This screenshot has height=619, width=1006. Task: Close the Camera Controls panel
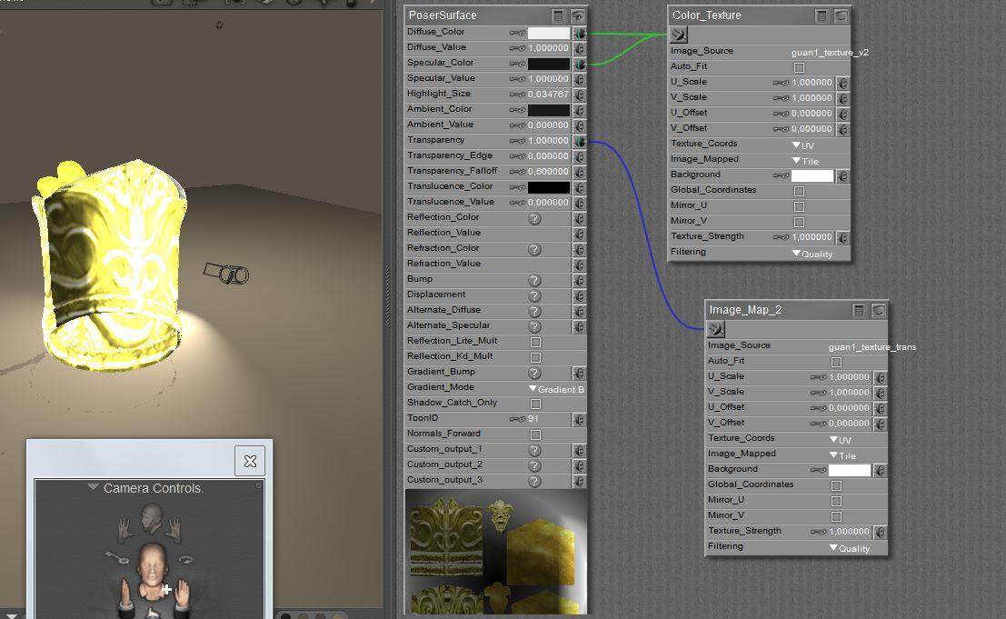[250, 461]
